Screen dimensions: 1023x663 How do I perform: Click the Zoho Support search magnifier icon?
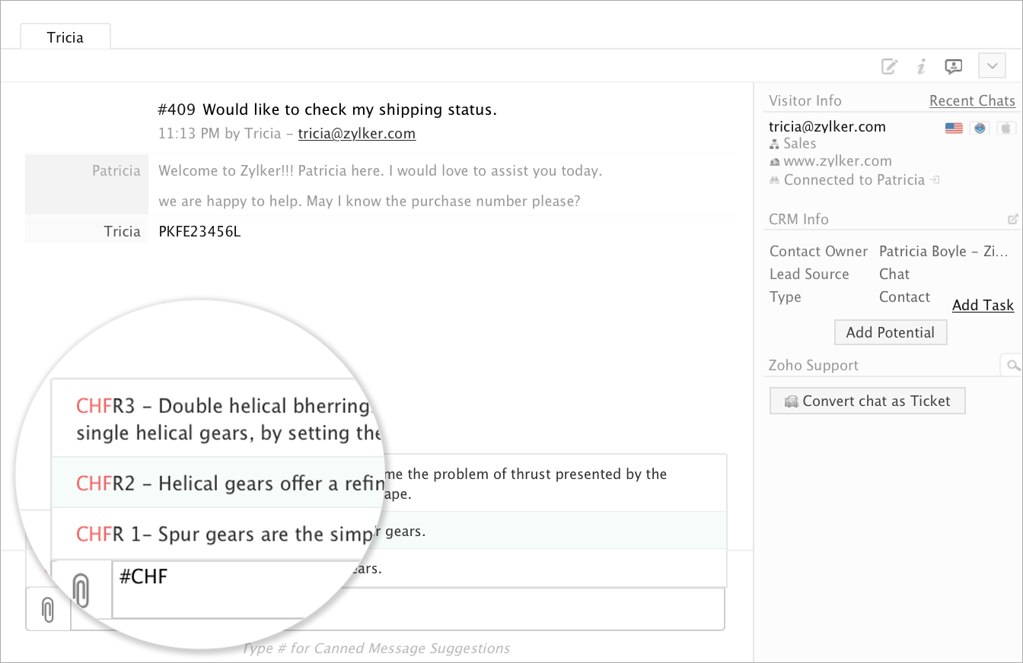click(1012, 366)
